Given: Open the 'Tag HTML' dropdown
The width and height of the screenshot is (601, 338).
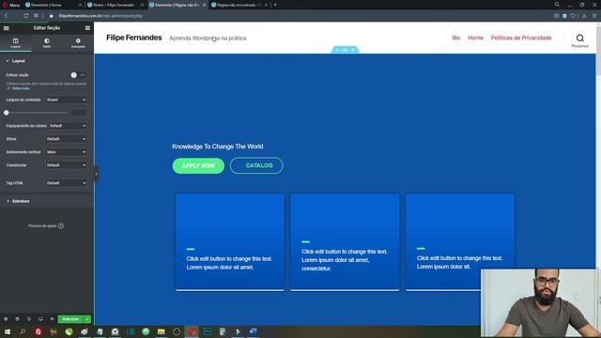Looking at the screenshot, I should click(x=67, y=183).
